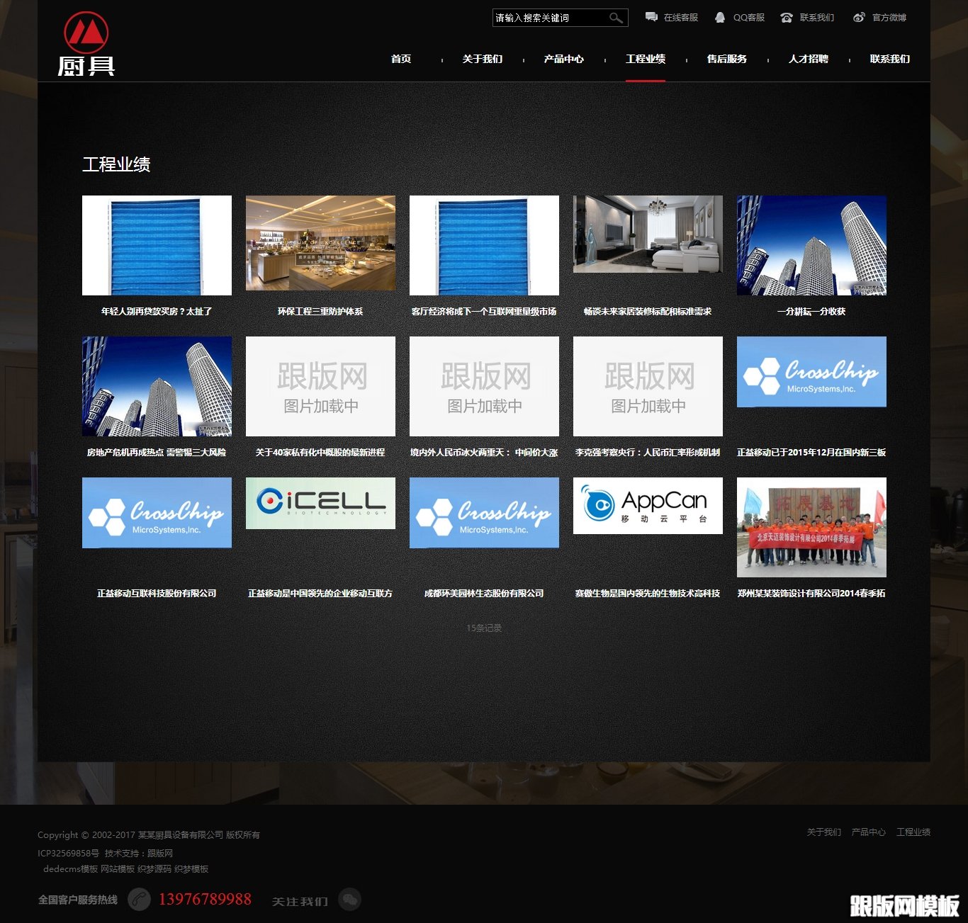Click the telephone icon beside 联系我们
The height and width of the screenshot is (923, 968).
[x=787, y=18]
